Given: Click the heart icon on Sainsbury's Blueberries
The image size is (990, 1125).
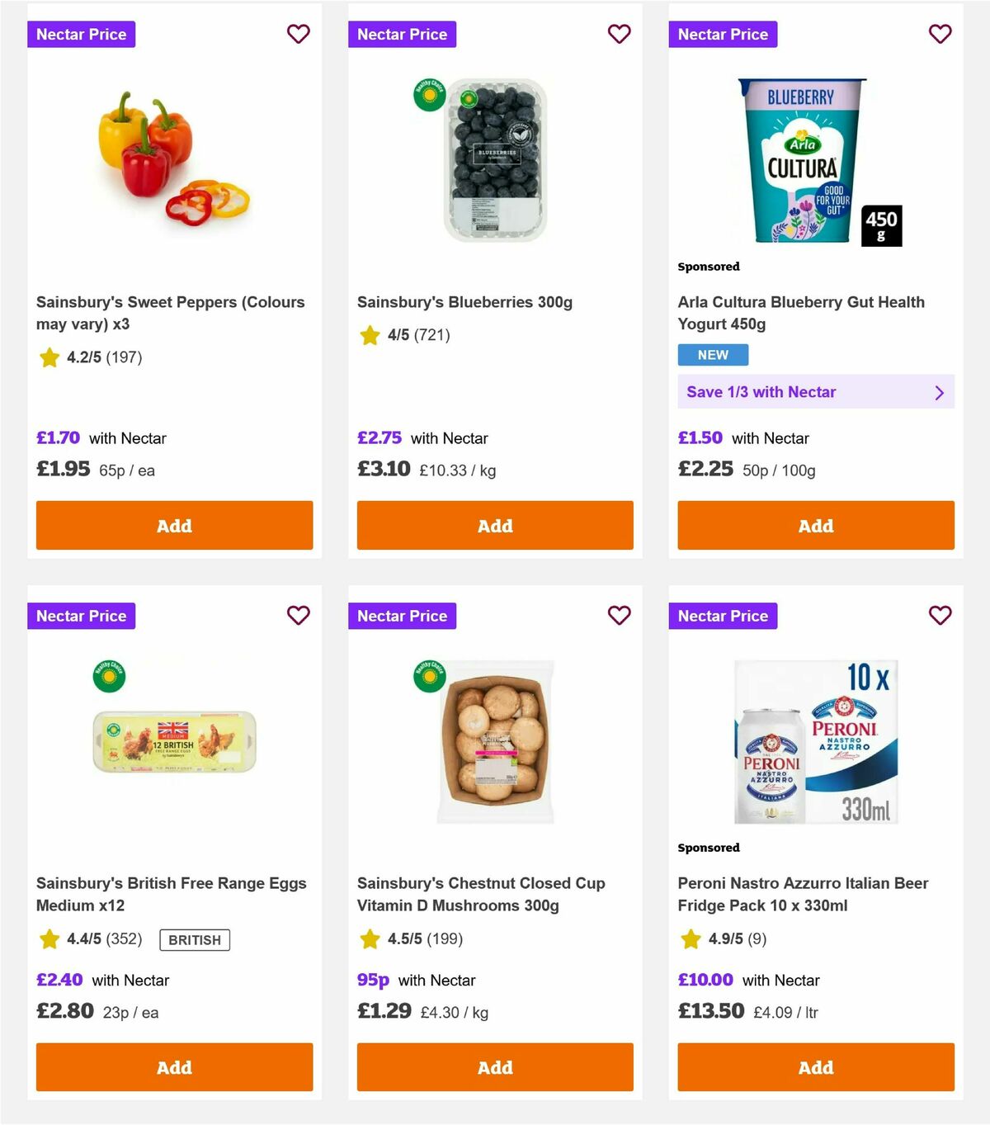Looking at the screenshot, I should [619, 35].
